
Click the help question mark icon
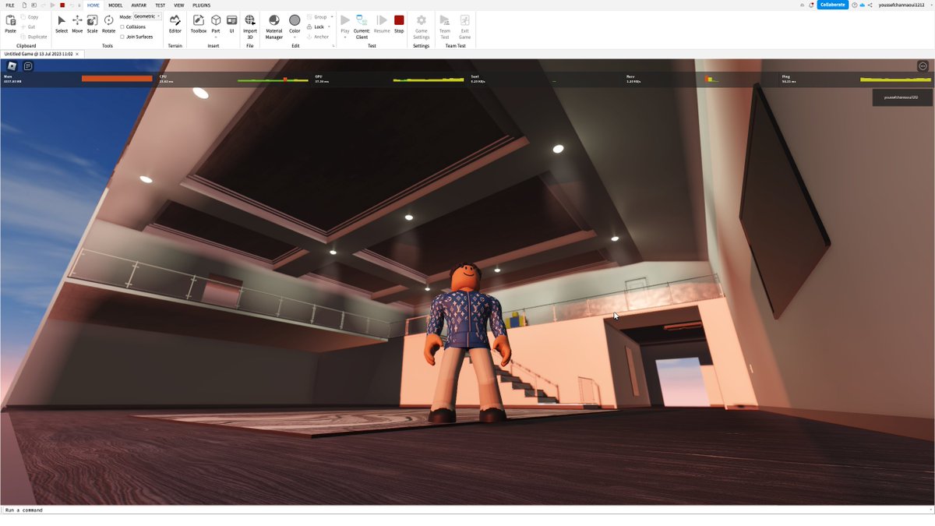[855, 5]
